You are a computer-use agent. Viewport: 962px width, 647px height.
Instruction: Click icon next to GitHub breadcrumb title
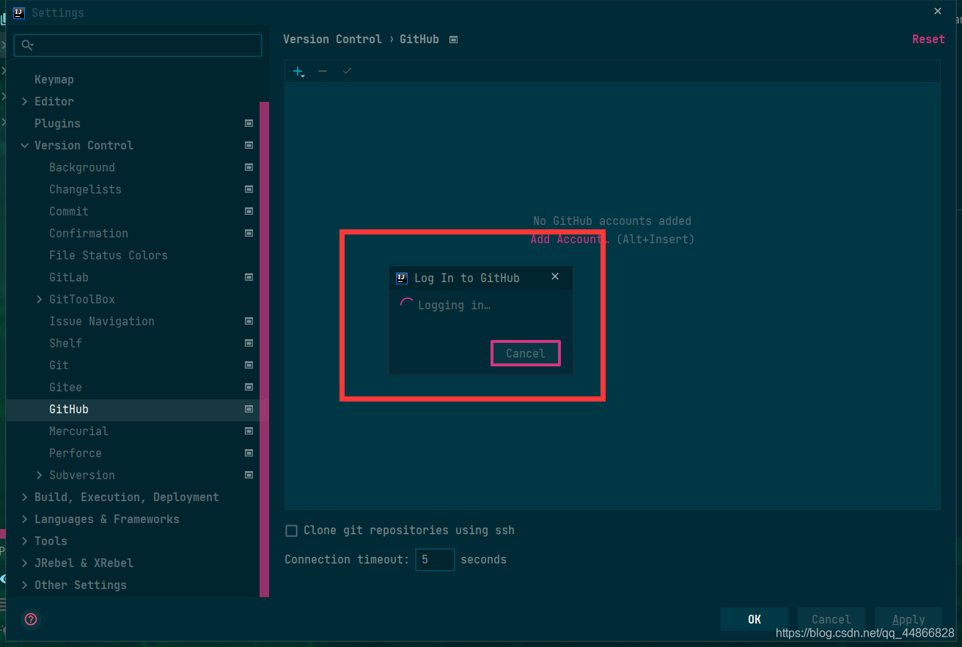453,40
